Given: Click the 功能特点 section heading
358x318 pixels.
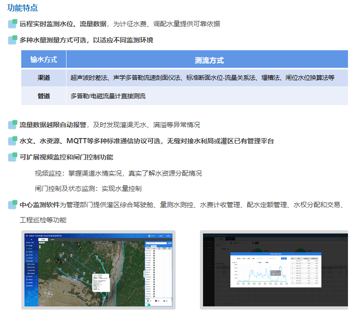Looking at the screenshot, I should 22,8.
